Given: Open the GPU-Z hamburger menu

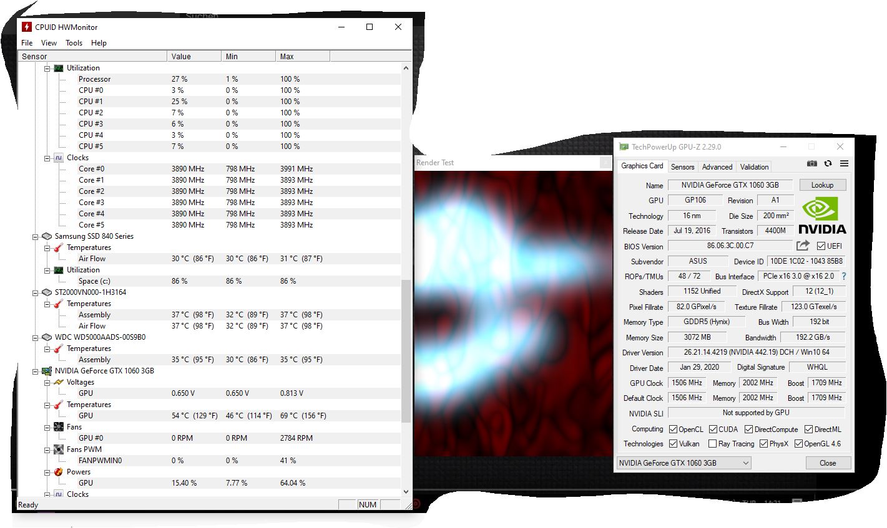Looking at the screenshot, I should point(844,163).
